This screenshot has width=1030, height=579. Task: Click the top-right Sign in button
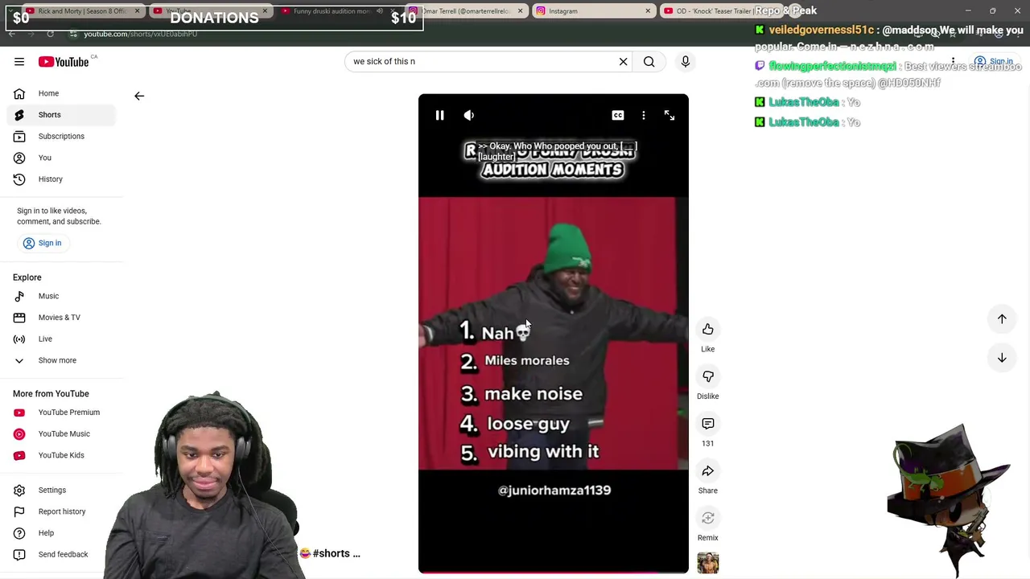coord(994,61)
